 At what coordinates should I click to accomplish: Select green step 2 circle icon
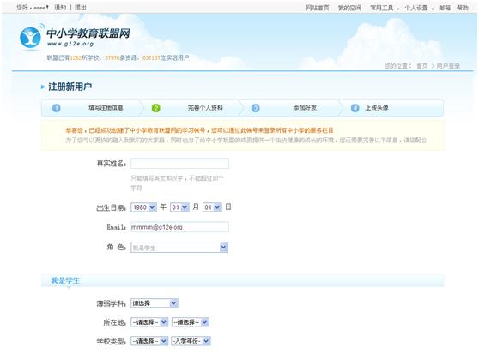point(155,108)
